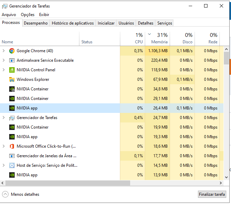
Task: Click the 14,5 MB memory value
Action: pos(160,165)
